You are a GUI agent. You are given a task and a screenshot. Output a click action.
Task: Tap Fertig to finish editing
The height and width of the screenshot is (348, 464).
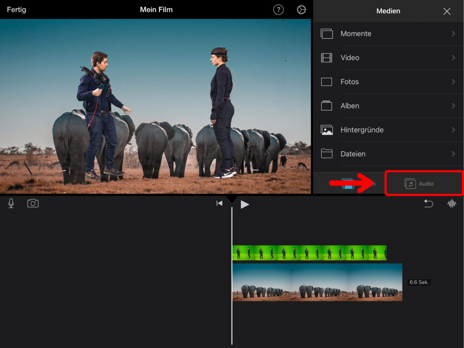click(x=16, y=10)
